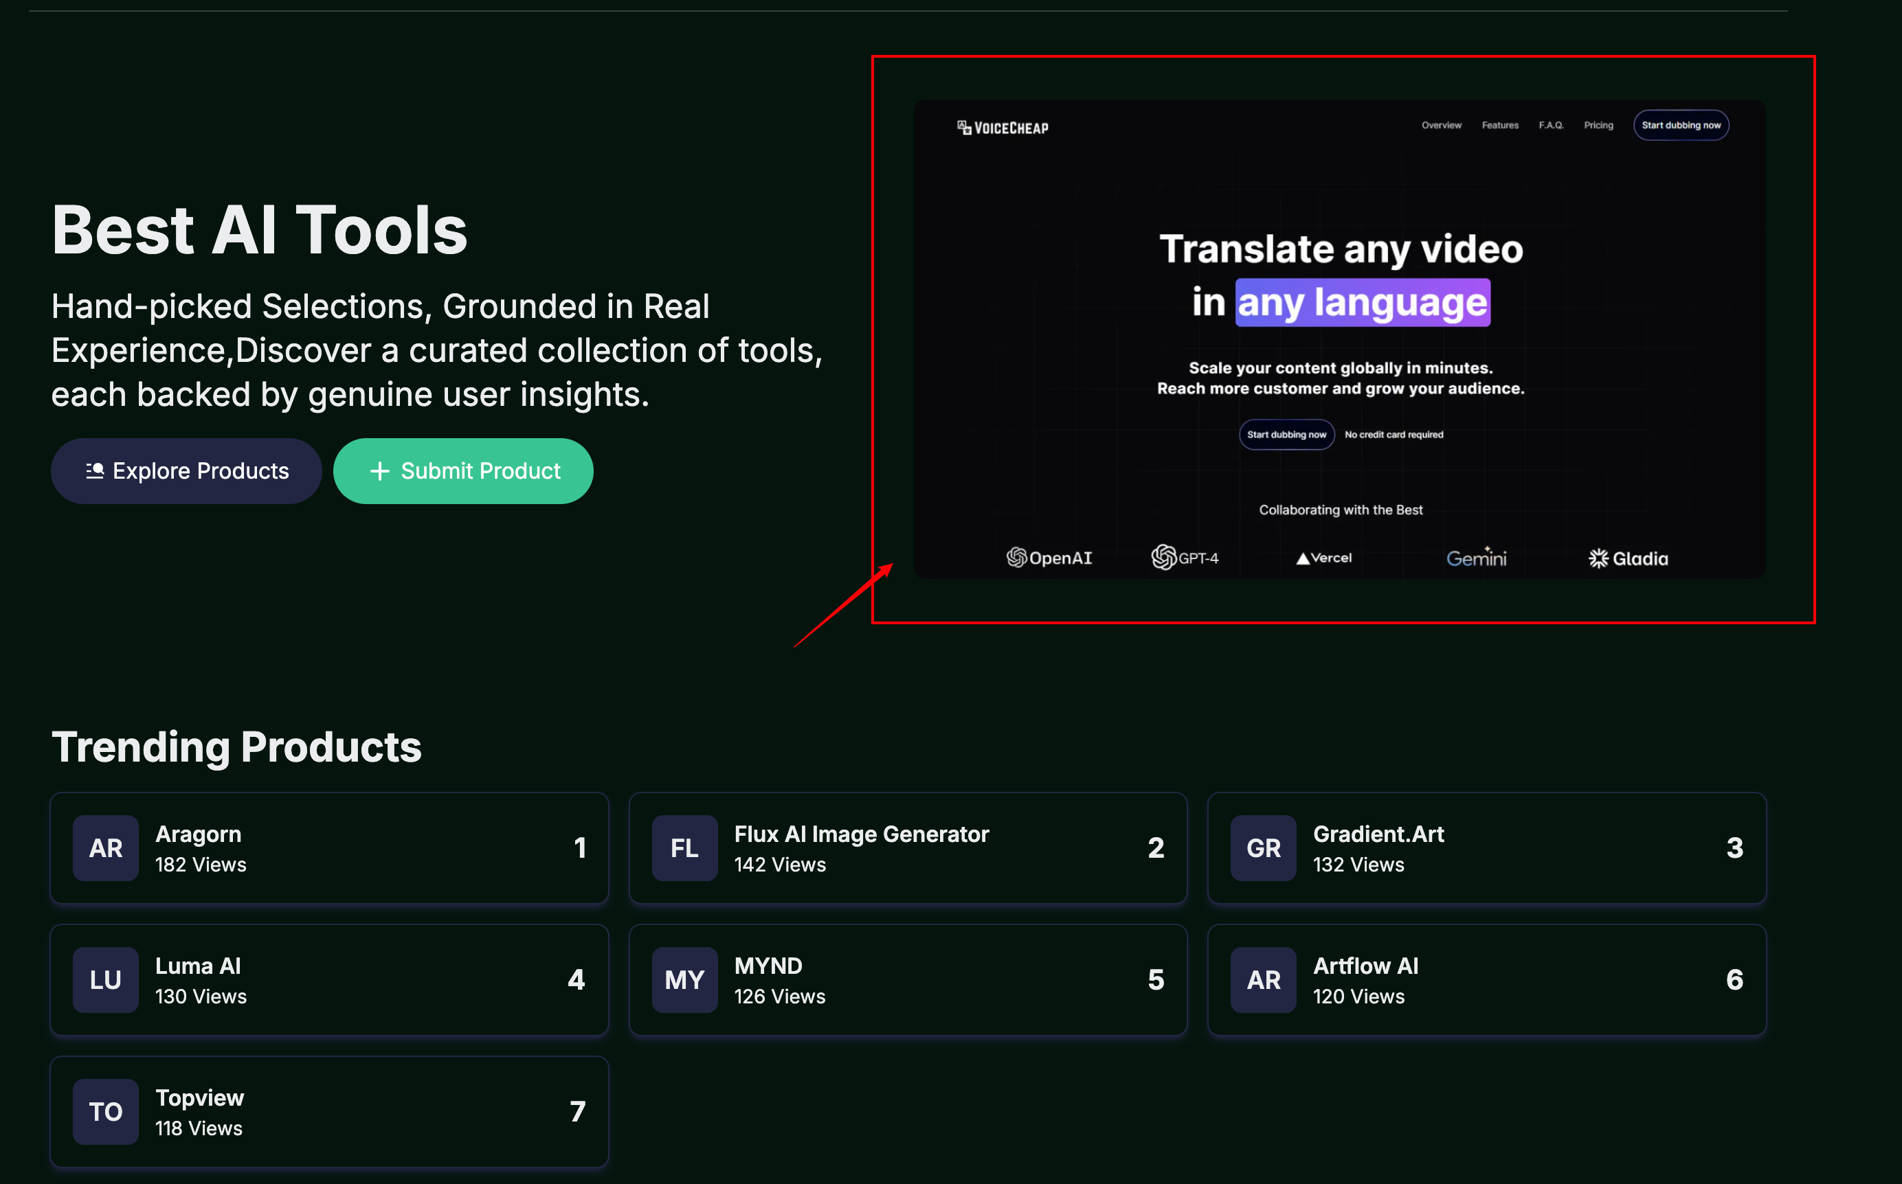
Task: Click the MY avatar for MYND
Action: pos(684,979)
